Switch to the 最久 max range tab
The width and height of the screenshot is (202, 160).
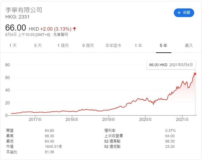point(189,45)
